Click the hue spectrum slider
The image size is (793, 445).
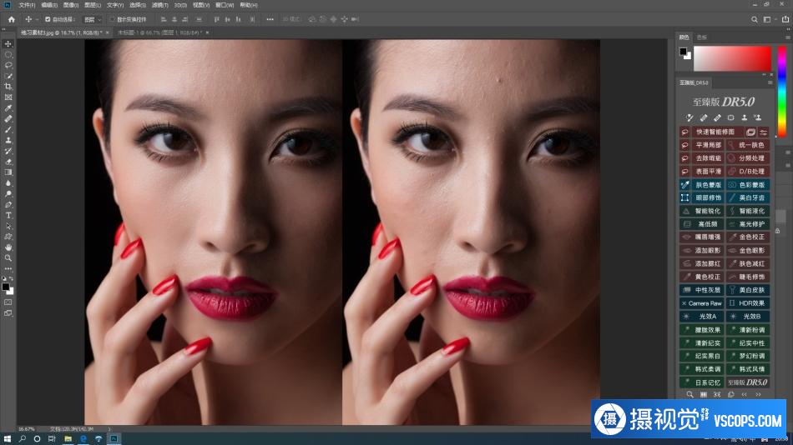pyautogui.click(x=782, y=91)
